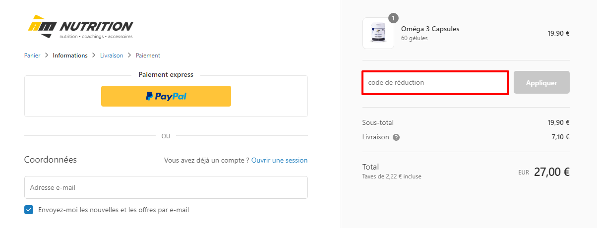
Task: Click the Oméga 3 Capsules product name
Action: (430, 29)
